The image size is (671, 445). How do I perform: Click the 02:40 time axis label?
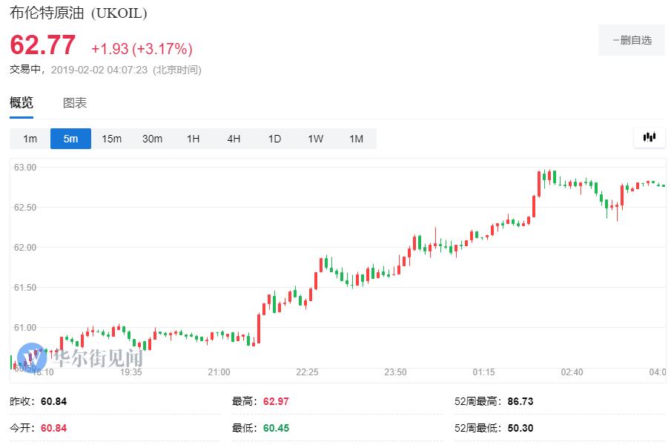click(x=572, y=372)
